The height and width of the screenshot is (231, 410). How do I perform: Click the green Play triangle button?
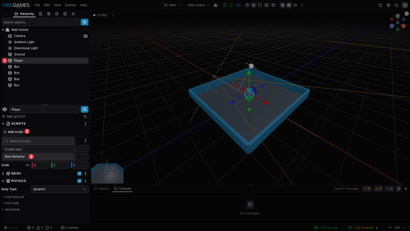[x=231, y=5]
